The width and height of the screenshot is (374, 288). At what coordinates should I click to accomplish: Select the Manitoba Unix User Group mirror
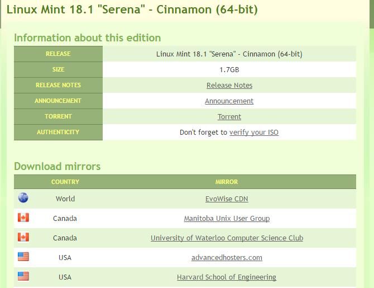227,218
